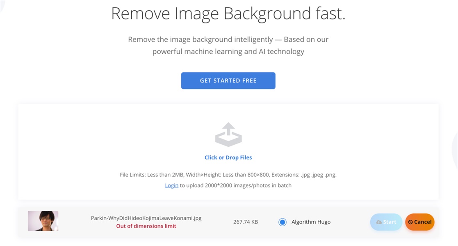
Task: Open the uploaded photo thumbnail
Action: [43, 221]
